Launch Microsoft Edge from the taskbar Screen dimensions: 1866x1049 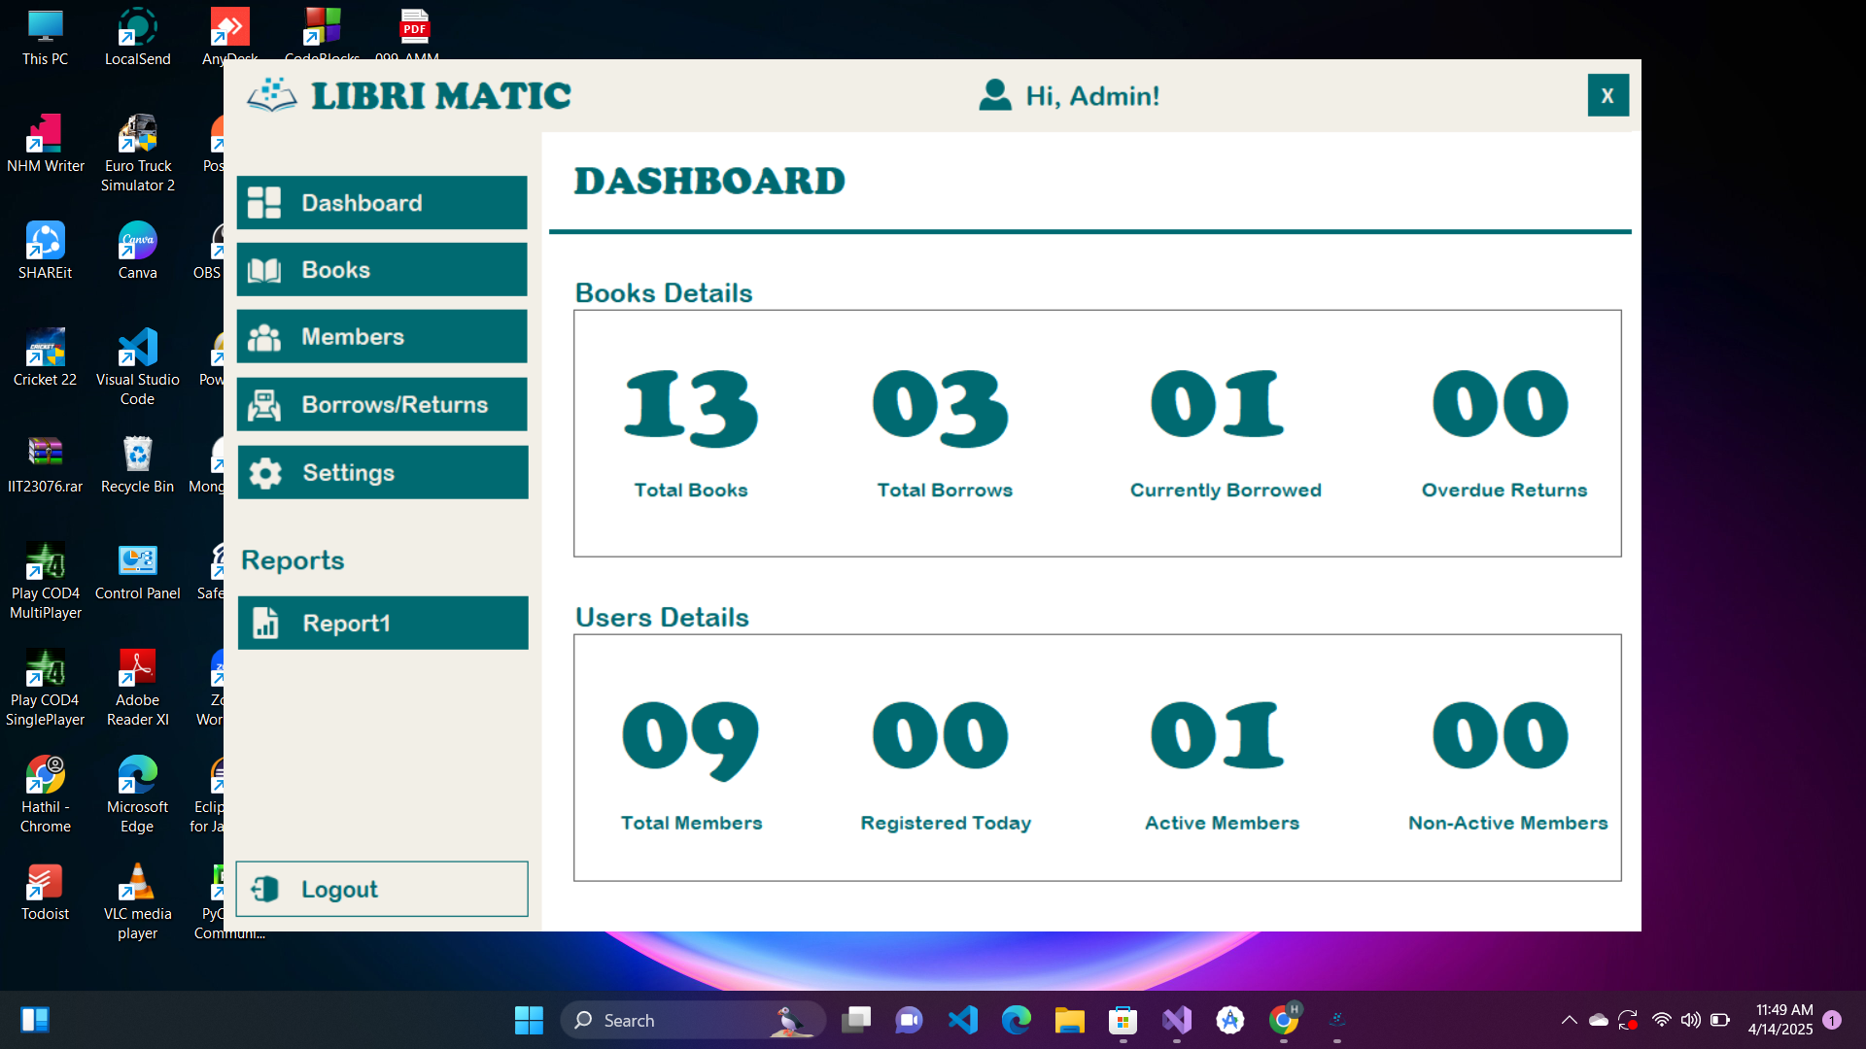[x=1017, y=1020]
